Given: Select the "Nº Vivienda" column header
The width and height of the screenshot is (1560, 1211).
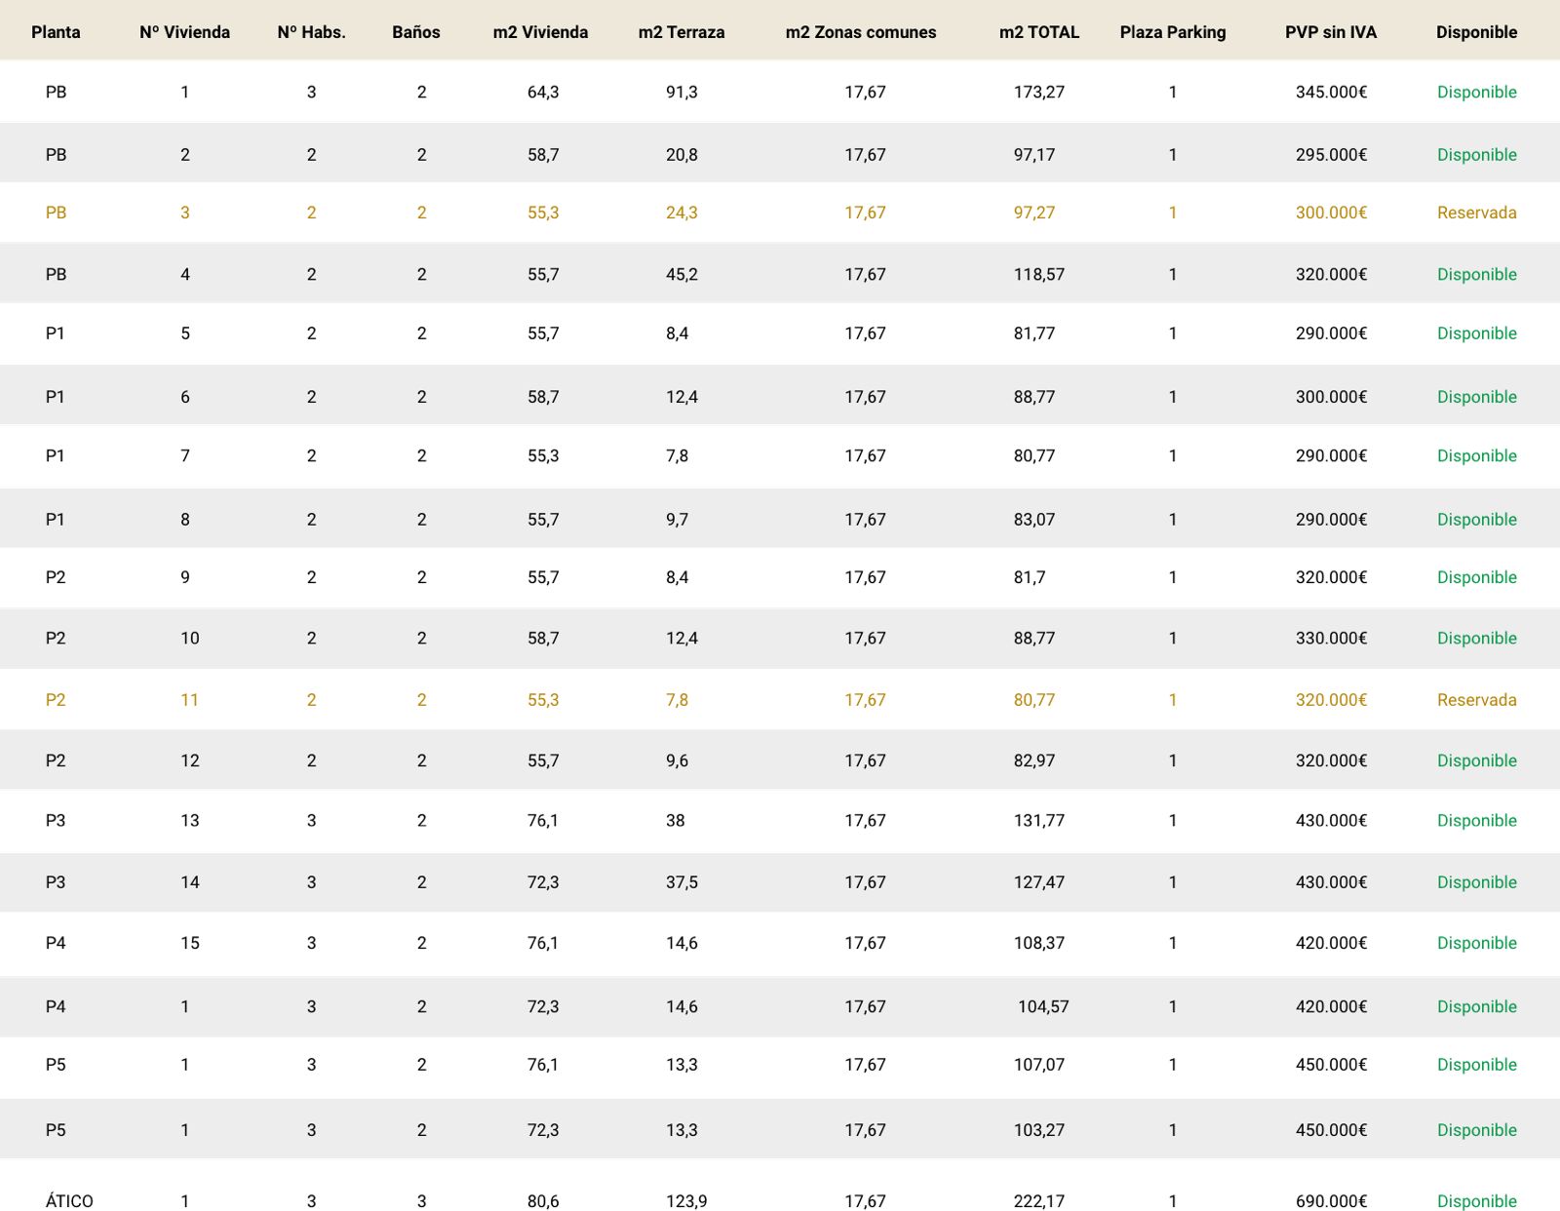Looking at the screenshot, I should [184, 32].
